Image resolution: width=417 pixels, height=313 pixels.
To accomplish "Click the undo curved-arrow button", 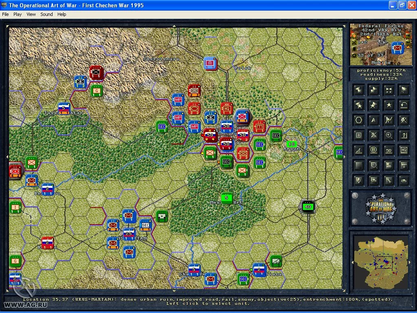I will (x=404, y=106).
